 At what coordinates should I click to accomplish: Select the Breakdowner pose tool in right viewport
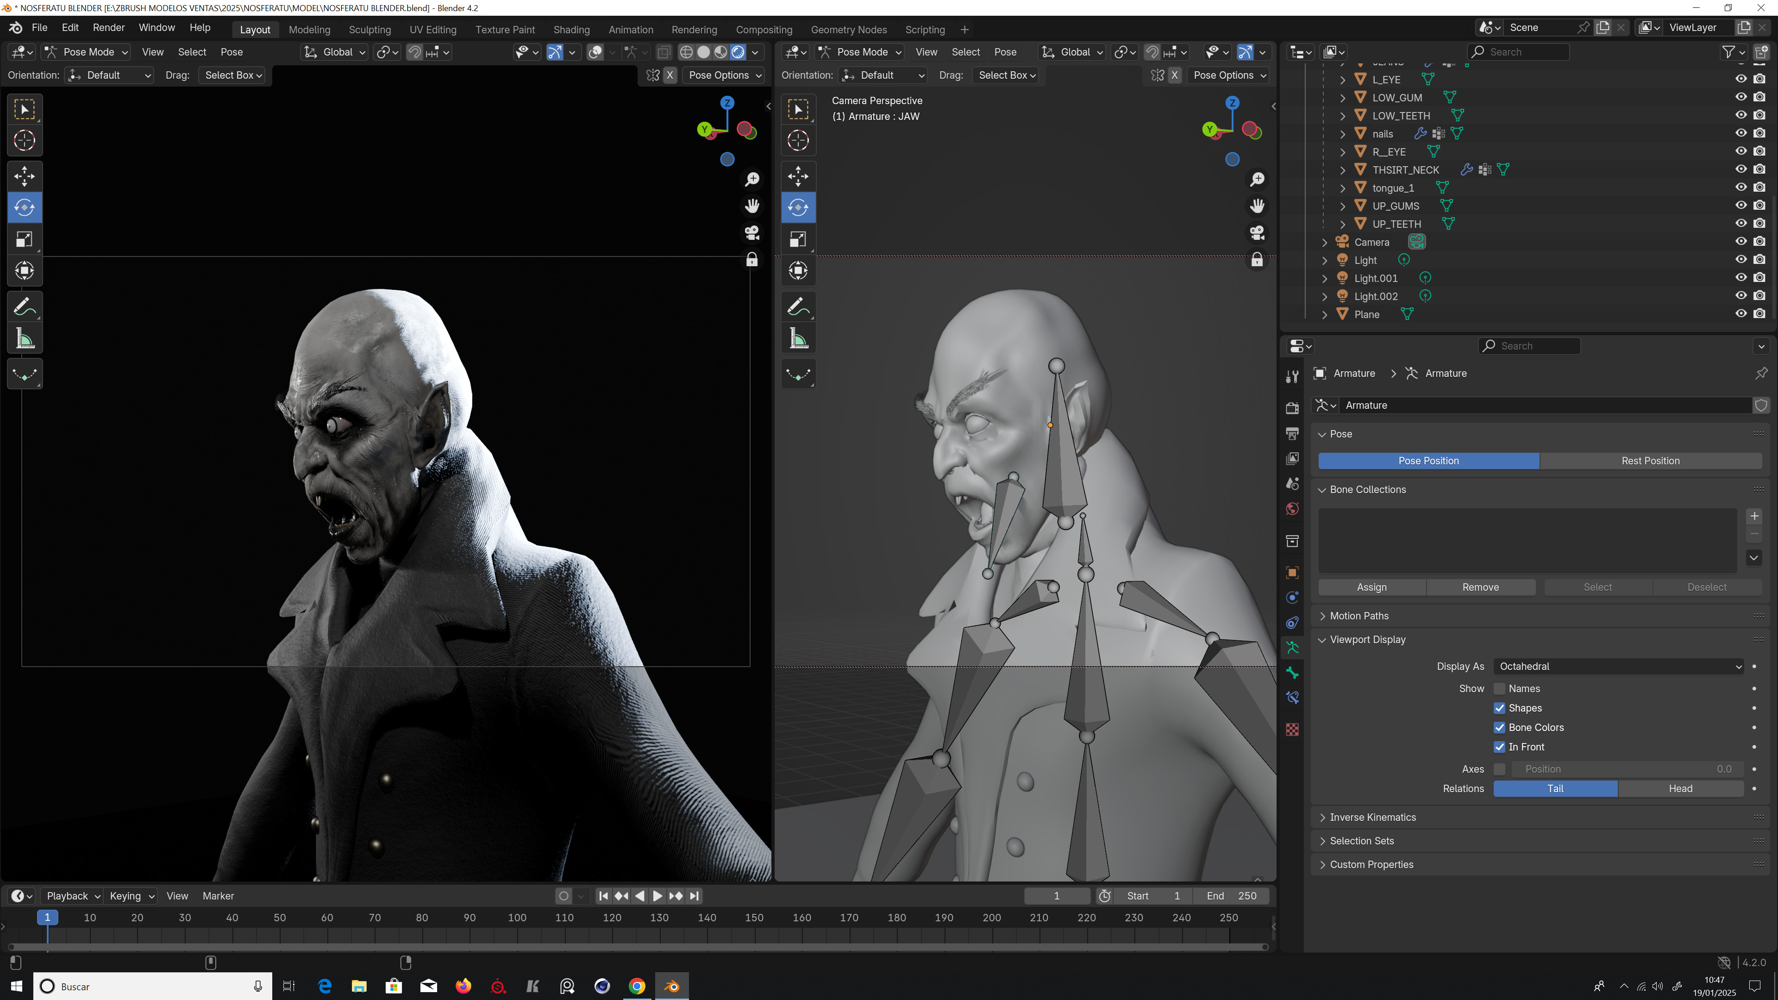798,374
